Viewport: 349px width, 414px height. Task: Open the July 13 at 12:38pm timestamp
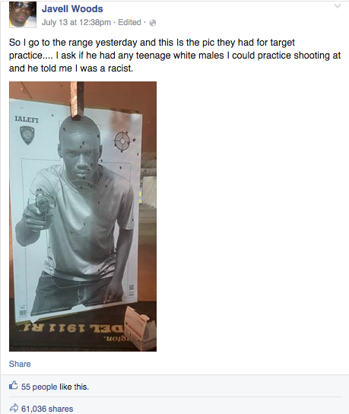[76, 22]
